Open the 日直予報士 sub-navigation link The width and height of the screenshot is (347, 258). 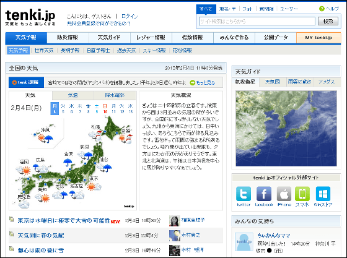coord(99,51)
